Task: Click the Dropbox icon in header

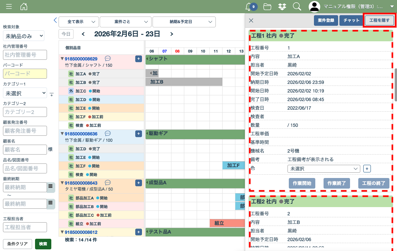Action: 282,7
